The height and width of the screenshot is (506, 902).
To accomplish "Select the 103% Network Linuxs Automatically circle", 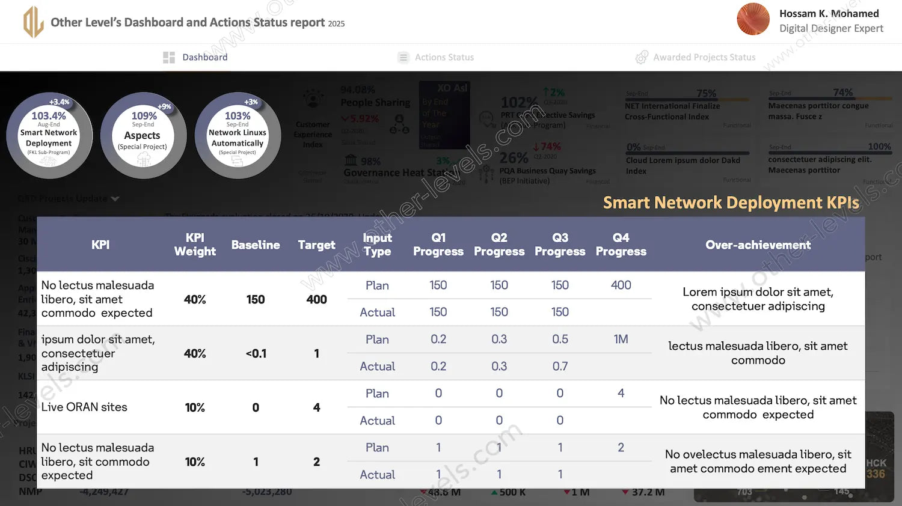I will [x=238, y=136].
